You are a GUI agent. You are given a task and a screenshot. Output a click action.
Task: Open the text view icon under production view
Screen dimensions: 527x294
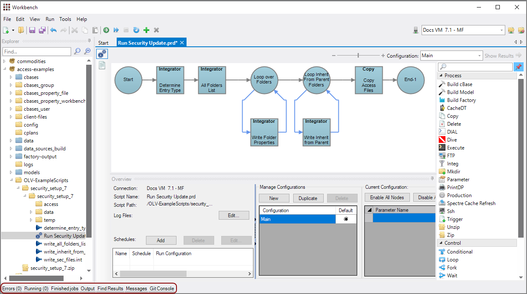click(x=102, y=65)
